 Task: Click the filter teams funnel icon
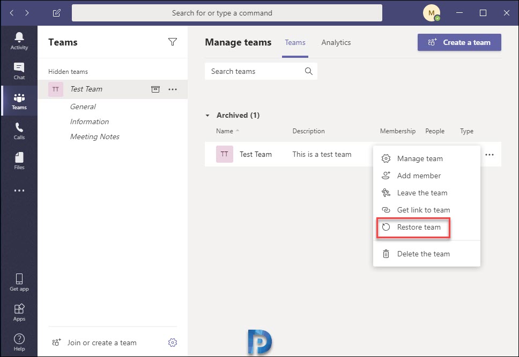click(x=173, y=42)
